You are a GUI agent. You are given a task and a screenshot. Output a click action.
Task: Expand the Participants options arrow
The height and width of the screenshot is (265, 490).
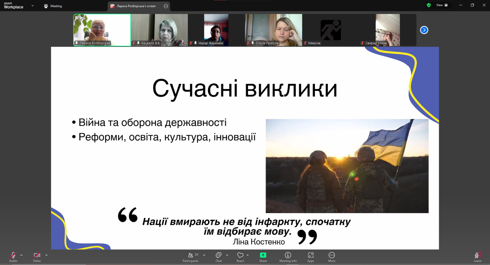pos(204,255)
